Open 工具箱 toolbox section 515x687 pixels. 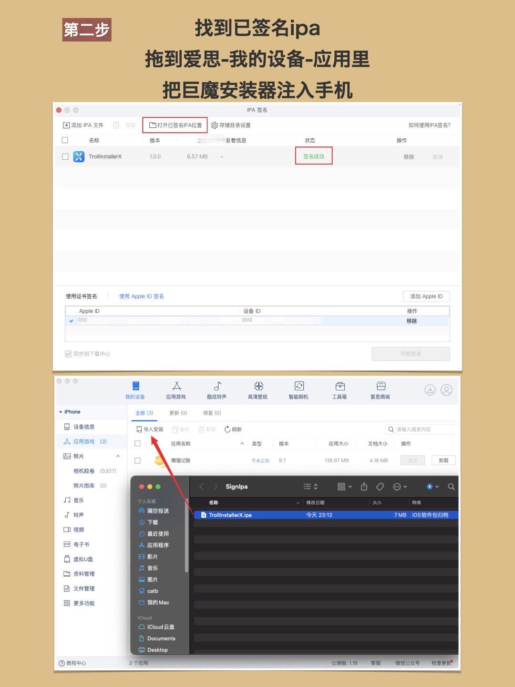coord(340,390)
